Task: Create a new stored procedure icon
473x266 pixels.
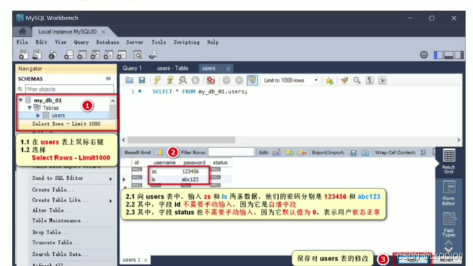Action: 109,55
